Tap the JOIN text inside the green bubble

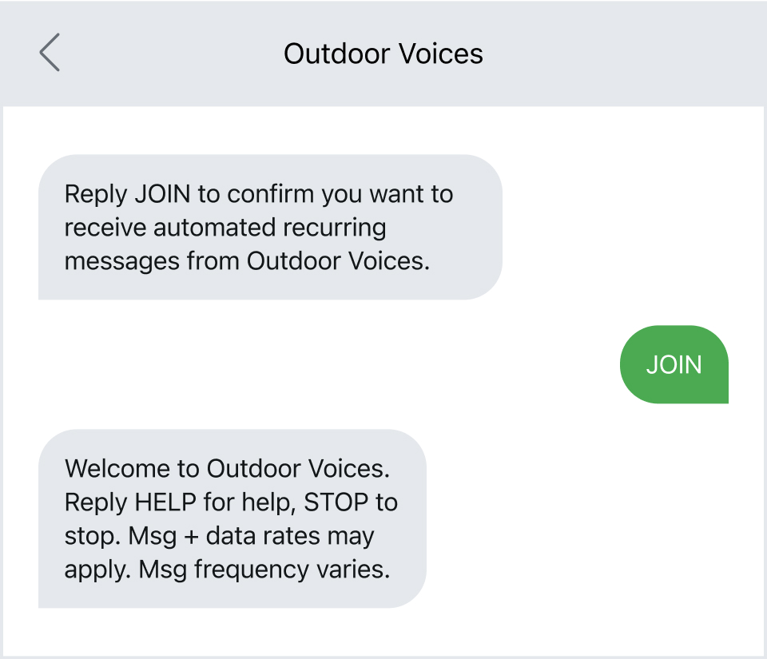click(674, 364)
